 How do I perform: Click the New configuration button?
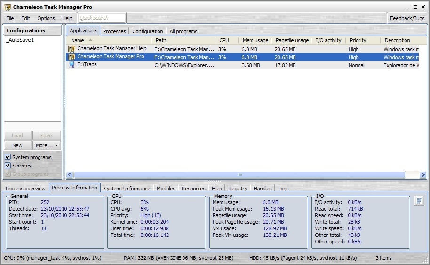17,145
